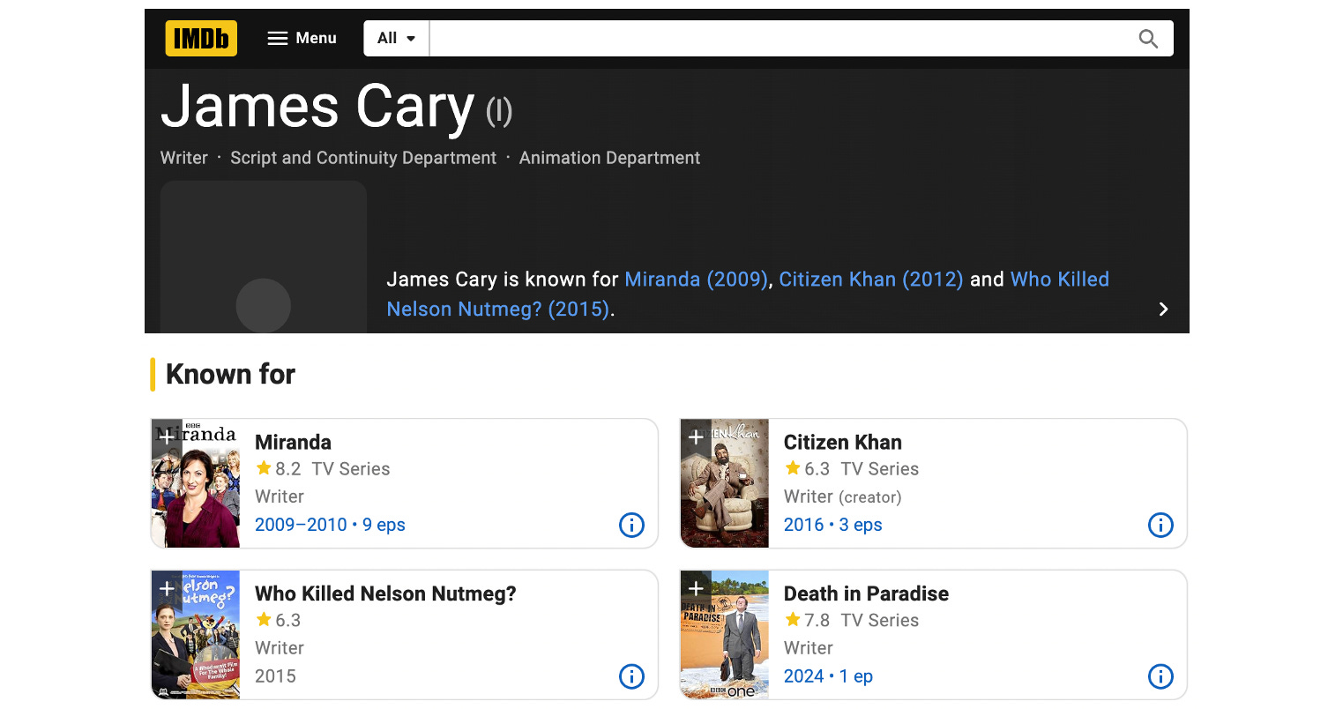Click the Animation Department text

609,158
